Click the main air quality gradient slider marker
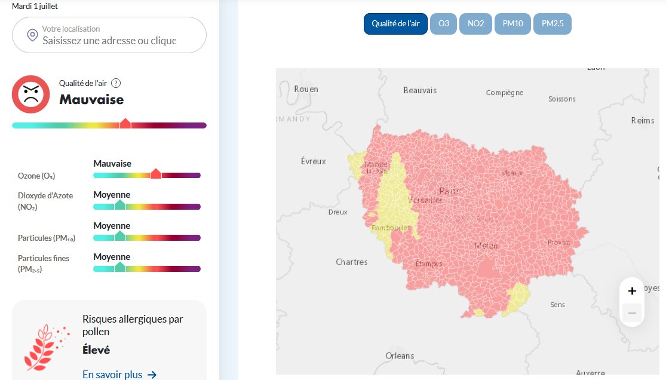 (125, 124)
